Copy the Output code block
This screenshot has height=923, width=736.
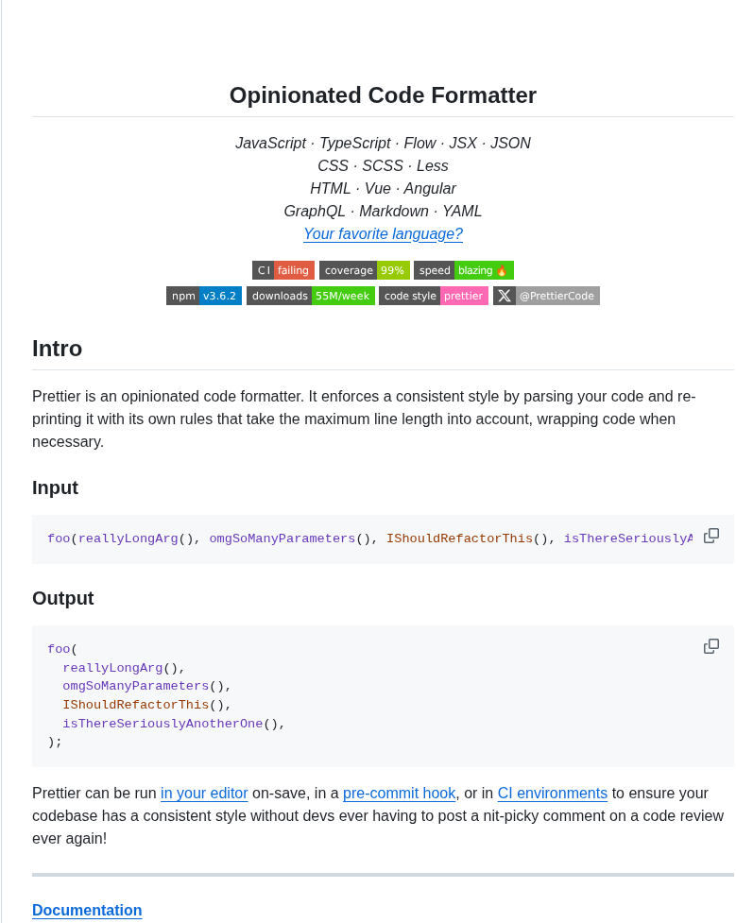(x=711, y=646)
